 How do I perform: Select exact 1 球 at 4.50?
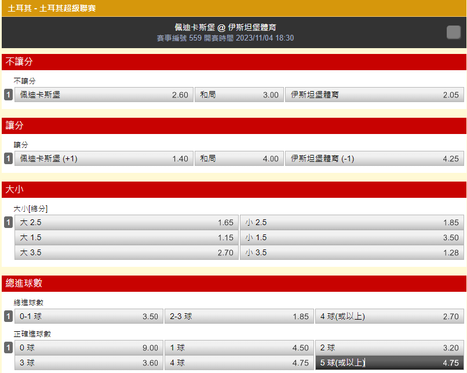coord(239,347)
